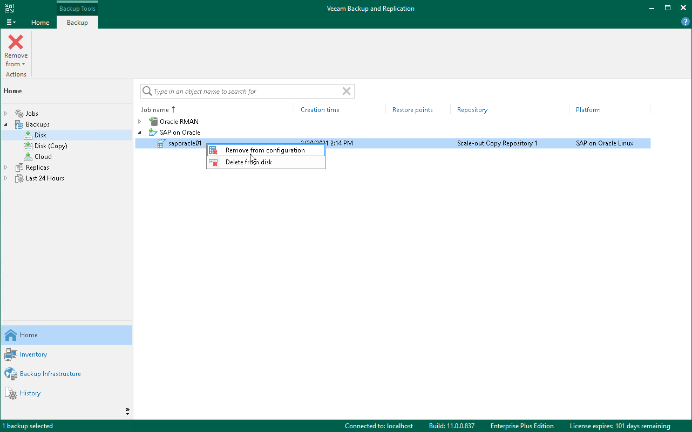Screen dimensions: 692x432
Task: Select Last 24 Hours in the tree
Action: click(x=45, y=178)
